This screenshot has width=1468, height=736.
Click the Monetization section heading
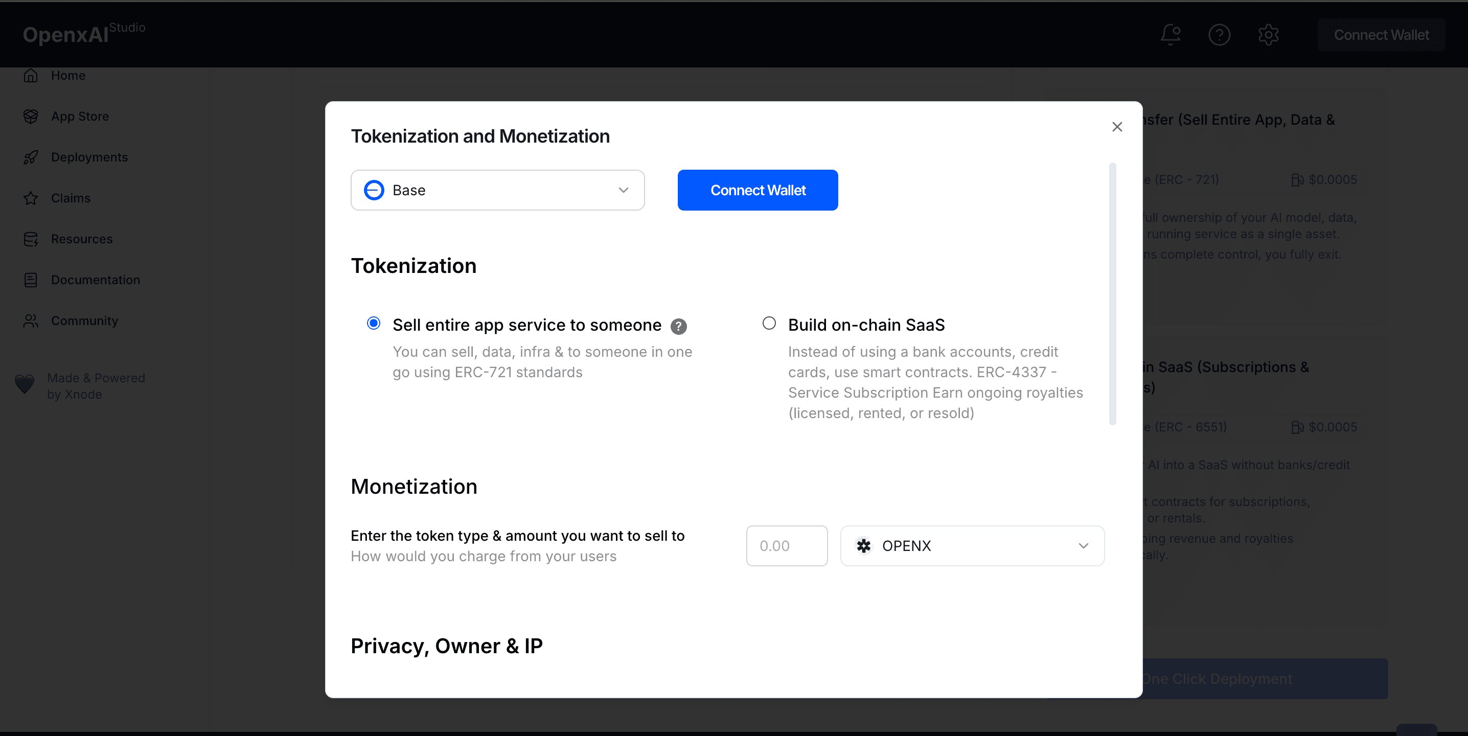tap(414, 487)
